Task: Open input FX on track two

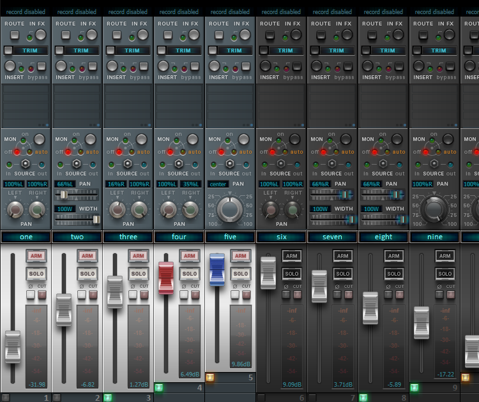Action: (x=92, y=35)
